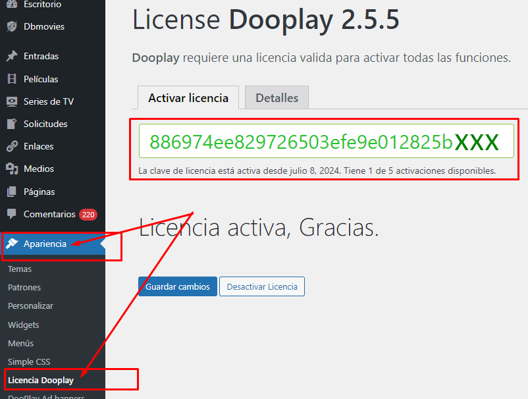The image size is (528, 399).
Task: Select the Apariencia menu
Action: (x=53, y=244)
